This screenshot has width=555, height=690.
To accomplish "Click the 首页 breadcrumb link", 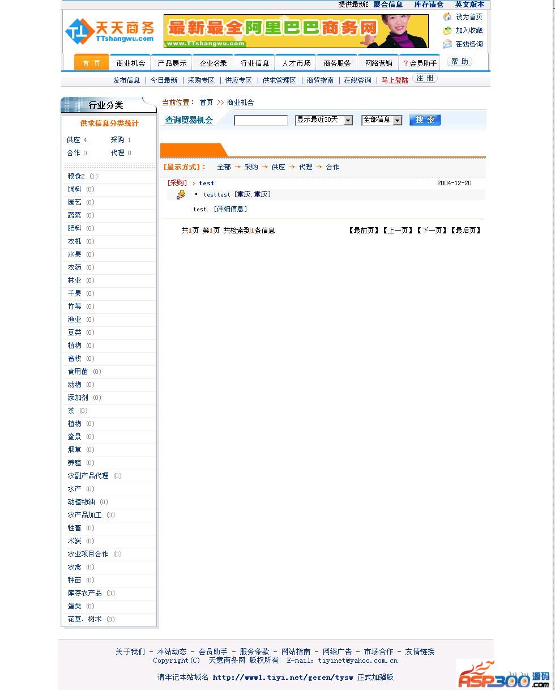I will 206,103.
